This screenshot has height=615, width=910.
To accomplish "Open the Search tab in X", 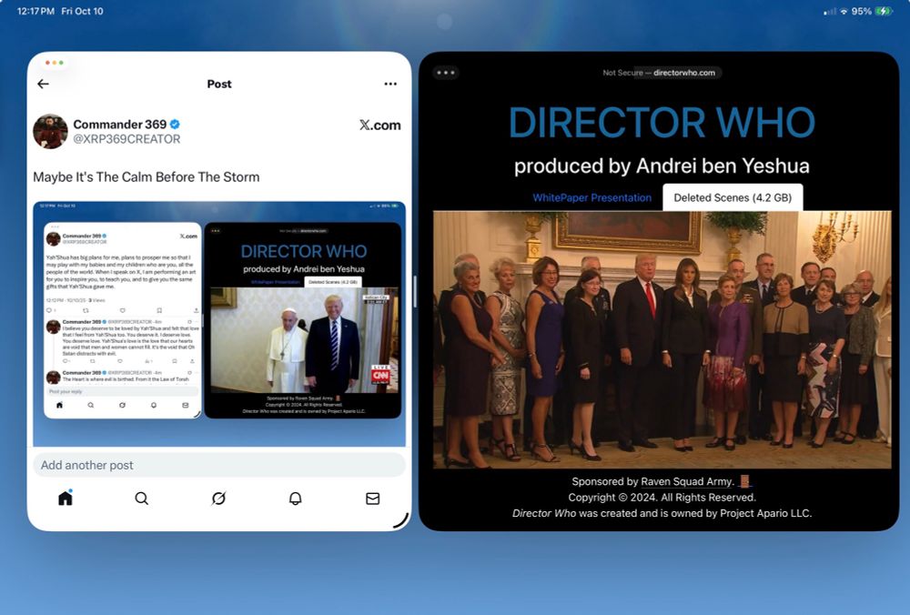I will (142, 499).
